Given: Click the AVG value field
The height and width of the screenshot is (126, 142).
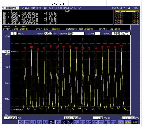Looking at the screenshot, I should point(97,34).
